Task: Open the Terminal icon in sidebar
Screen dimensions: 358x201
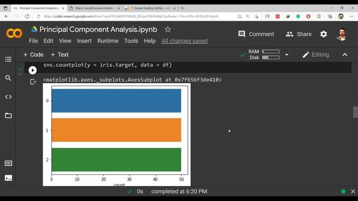Action: (8, 178)
